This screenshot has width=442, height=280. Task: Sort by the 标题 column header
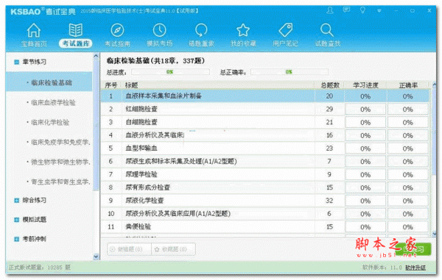pyautogui.click(x=218, y=85)
